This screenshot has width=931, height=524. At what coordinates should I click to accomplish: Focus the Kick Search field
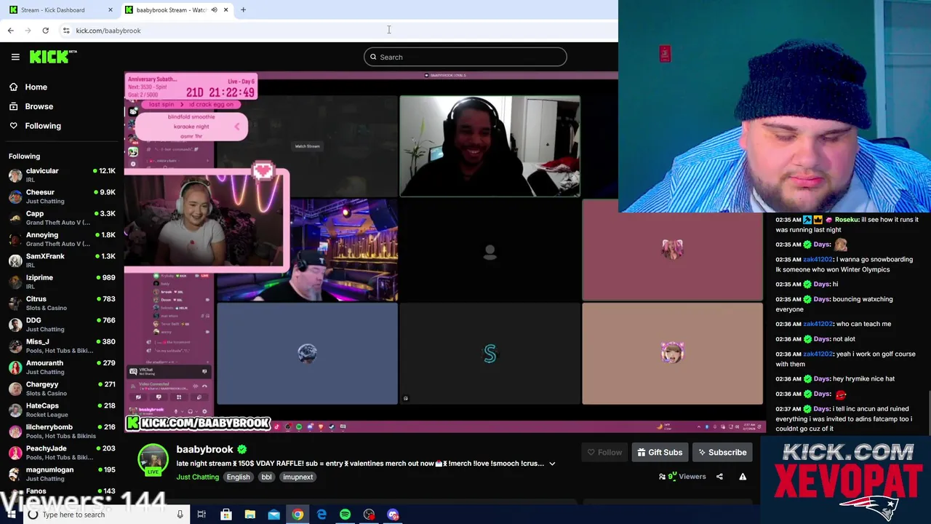tap(465, 57)
